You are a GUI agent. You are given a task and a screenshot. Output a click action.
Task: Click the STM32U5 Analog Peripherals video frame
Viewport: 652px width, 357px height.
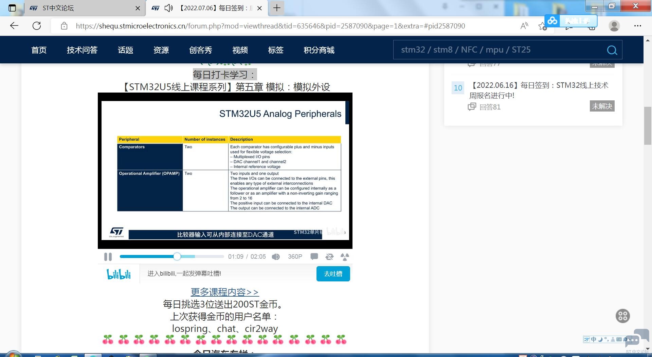[x=225, y=171]
